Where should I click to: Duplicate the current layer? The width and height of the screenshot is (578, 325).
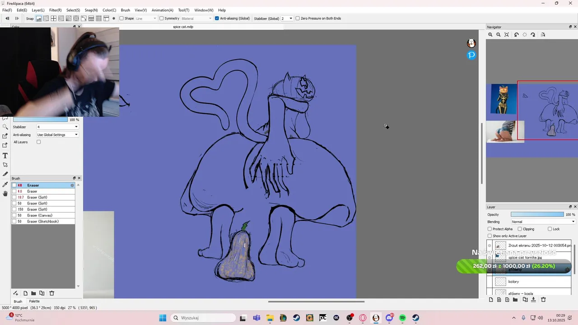(525, 300)
